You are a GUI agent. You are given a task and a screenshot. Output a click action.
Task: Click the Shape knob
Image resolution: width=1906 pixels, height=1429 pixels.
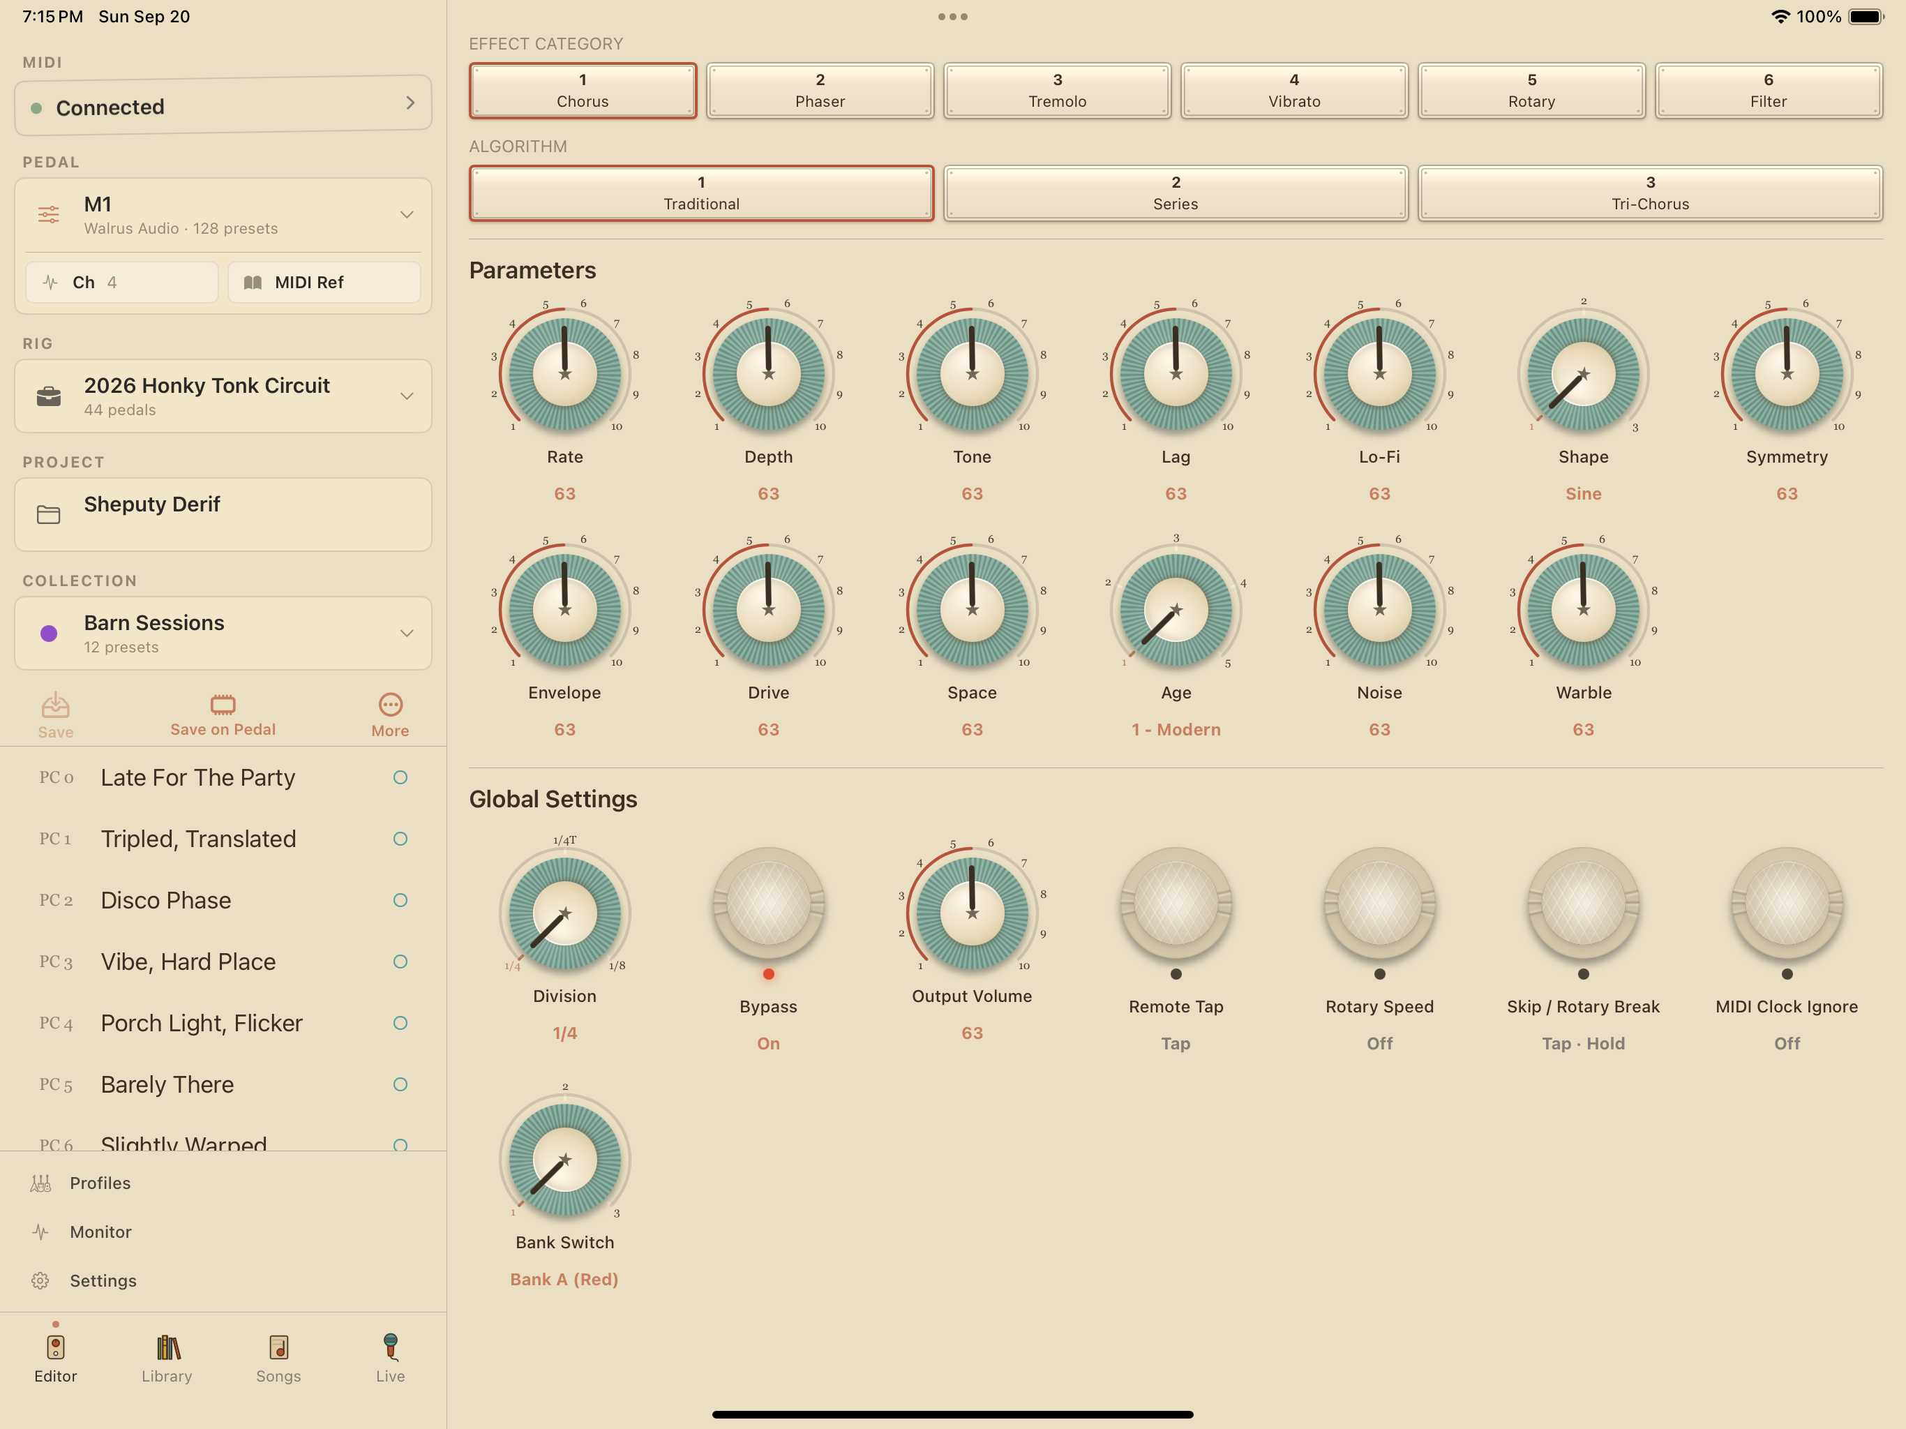click(x=1583, y=374)
